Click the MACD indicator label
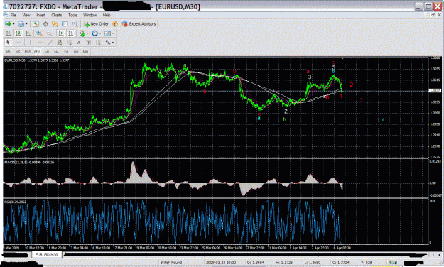The width and height of the screenshot is (444, 267). [x=29, y=162]
